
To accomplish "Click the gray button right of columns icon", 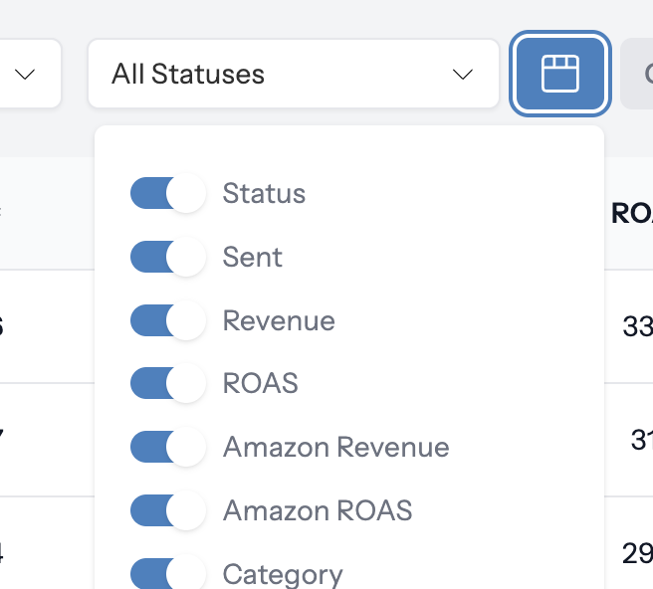I will click(637, 74).
